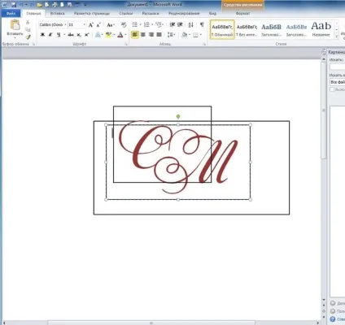This screenshot has height=325, width=345.
Task: Click the Paste (Вставить) clipboard icon
Action: coord(15,25)
